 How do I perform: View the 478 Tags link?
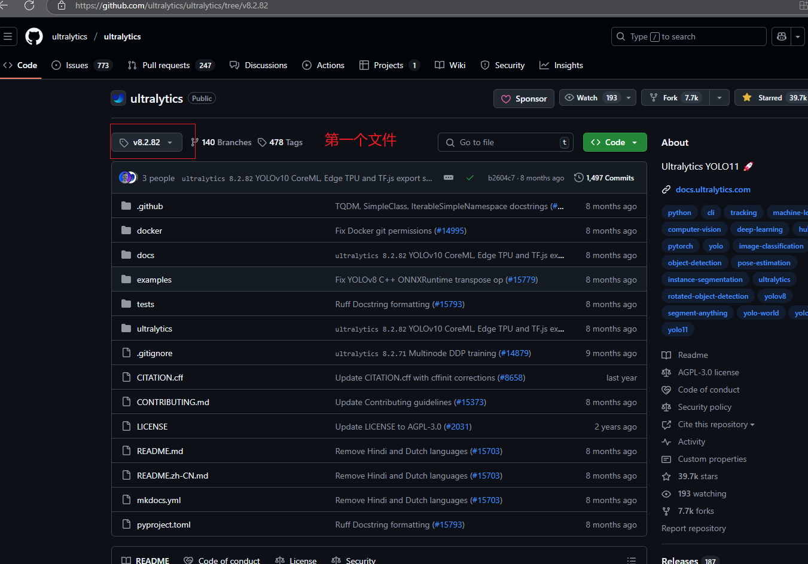(x=280, y=142)
